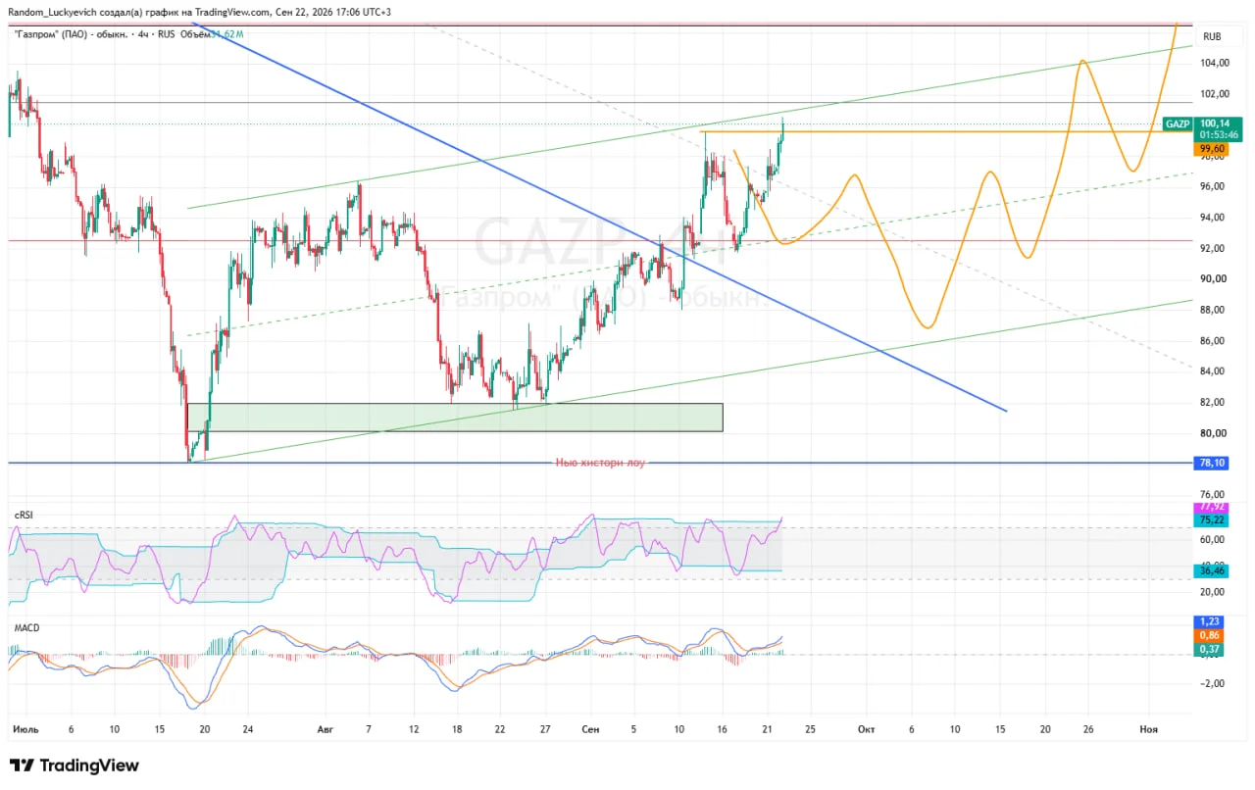Click the blue 1,23 MACD value label
Image resolution: width=1255 pixels, height=790 pixels.
tap(1209, 621)
